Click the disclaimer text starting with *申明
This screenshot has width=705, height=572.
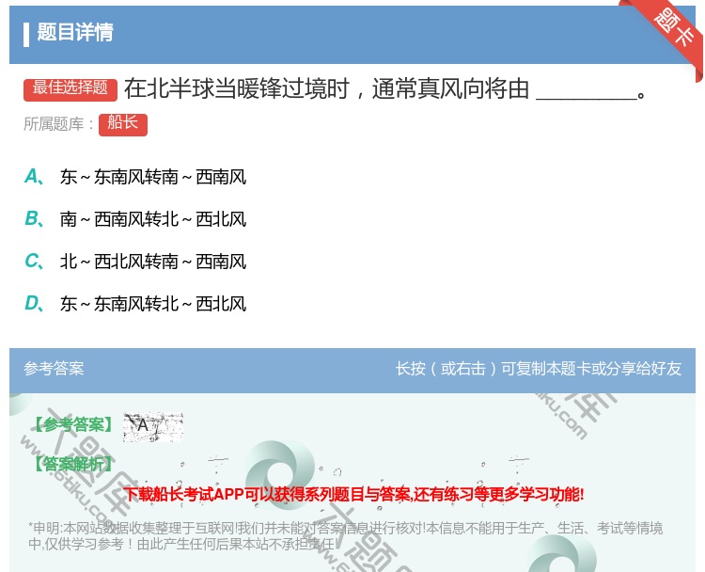click(345, 536)
